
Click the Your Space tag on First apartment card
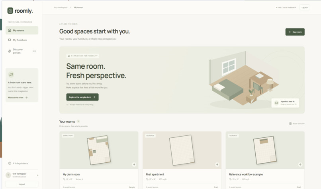click(150, 135)
